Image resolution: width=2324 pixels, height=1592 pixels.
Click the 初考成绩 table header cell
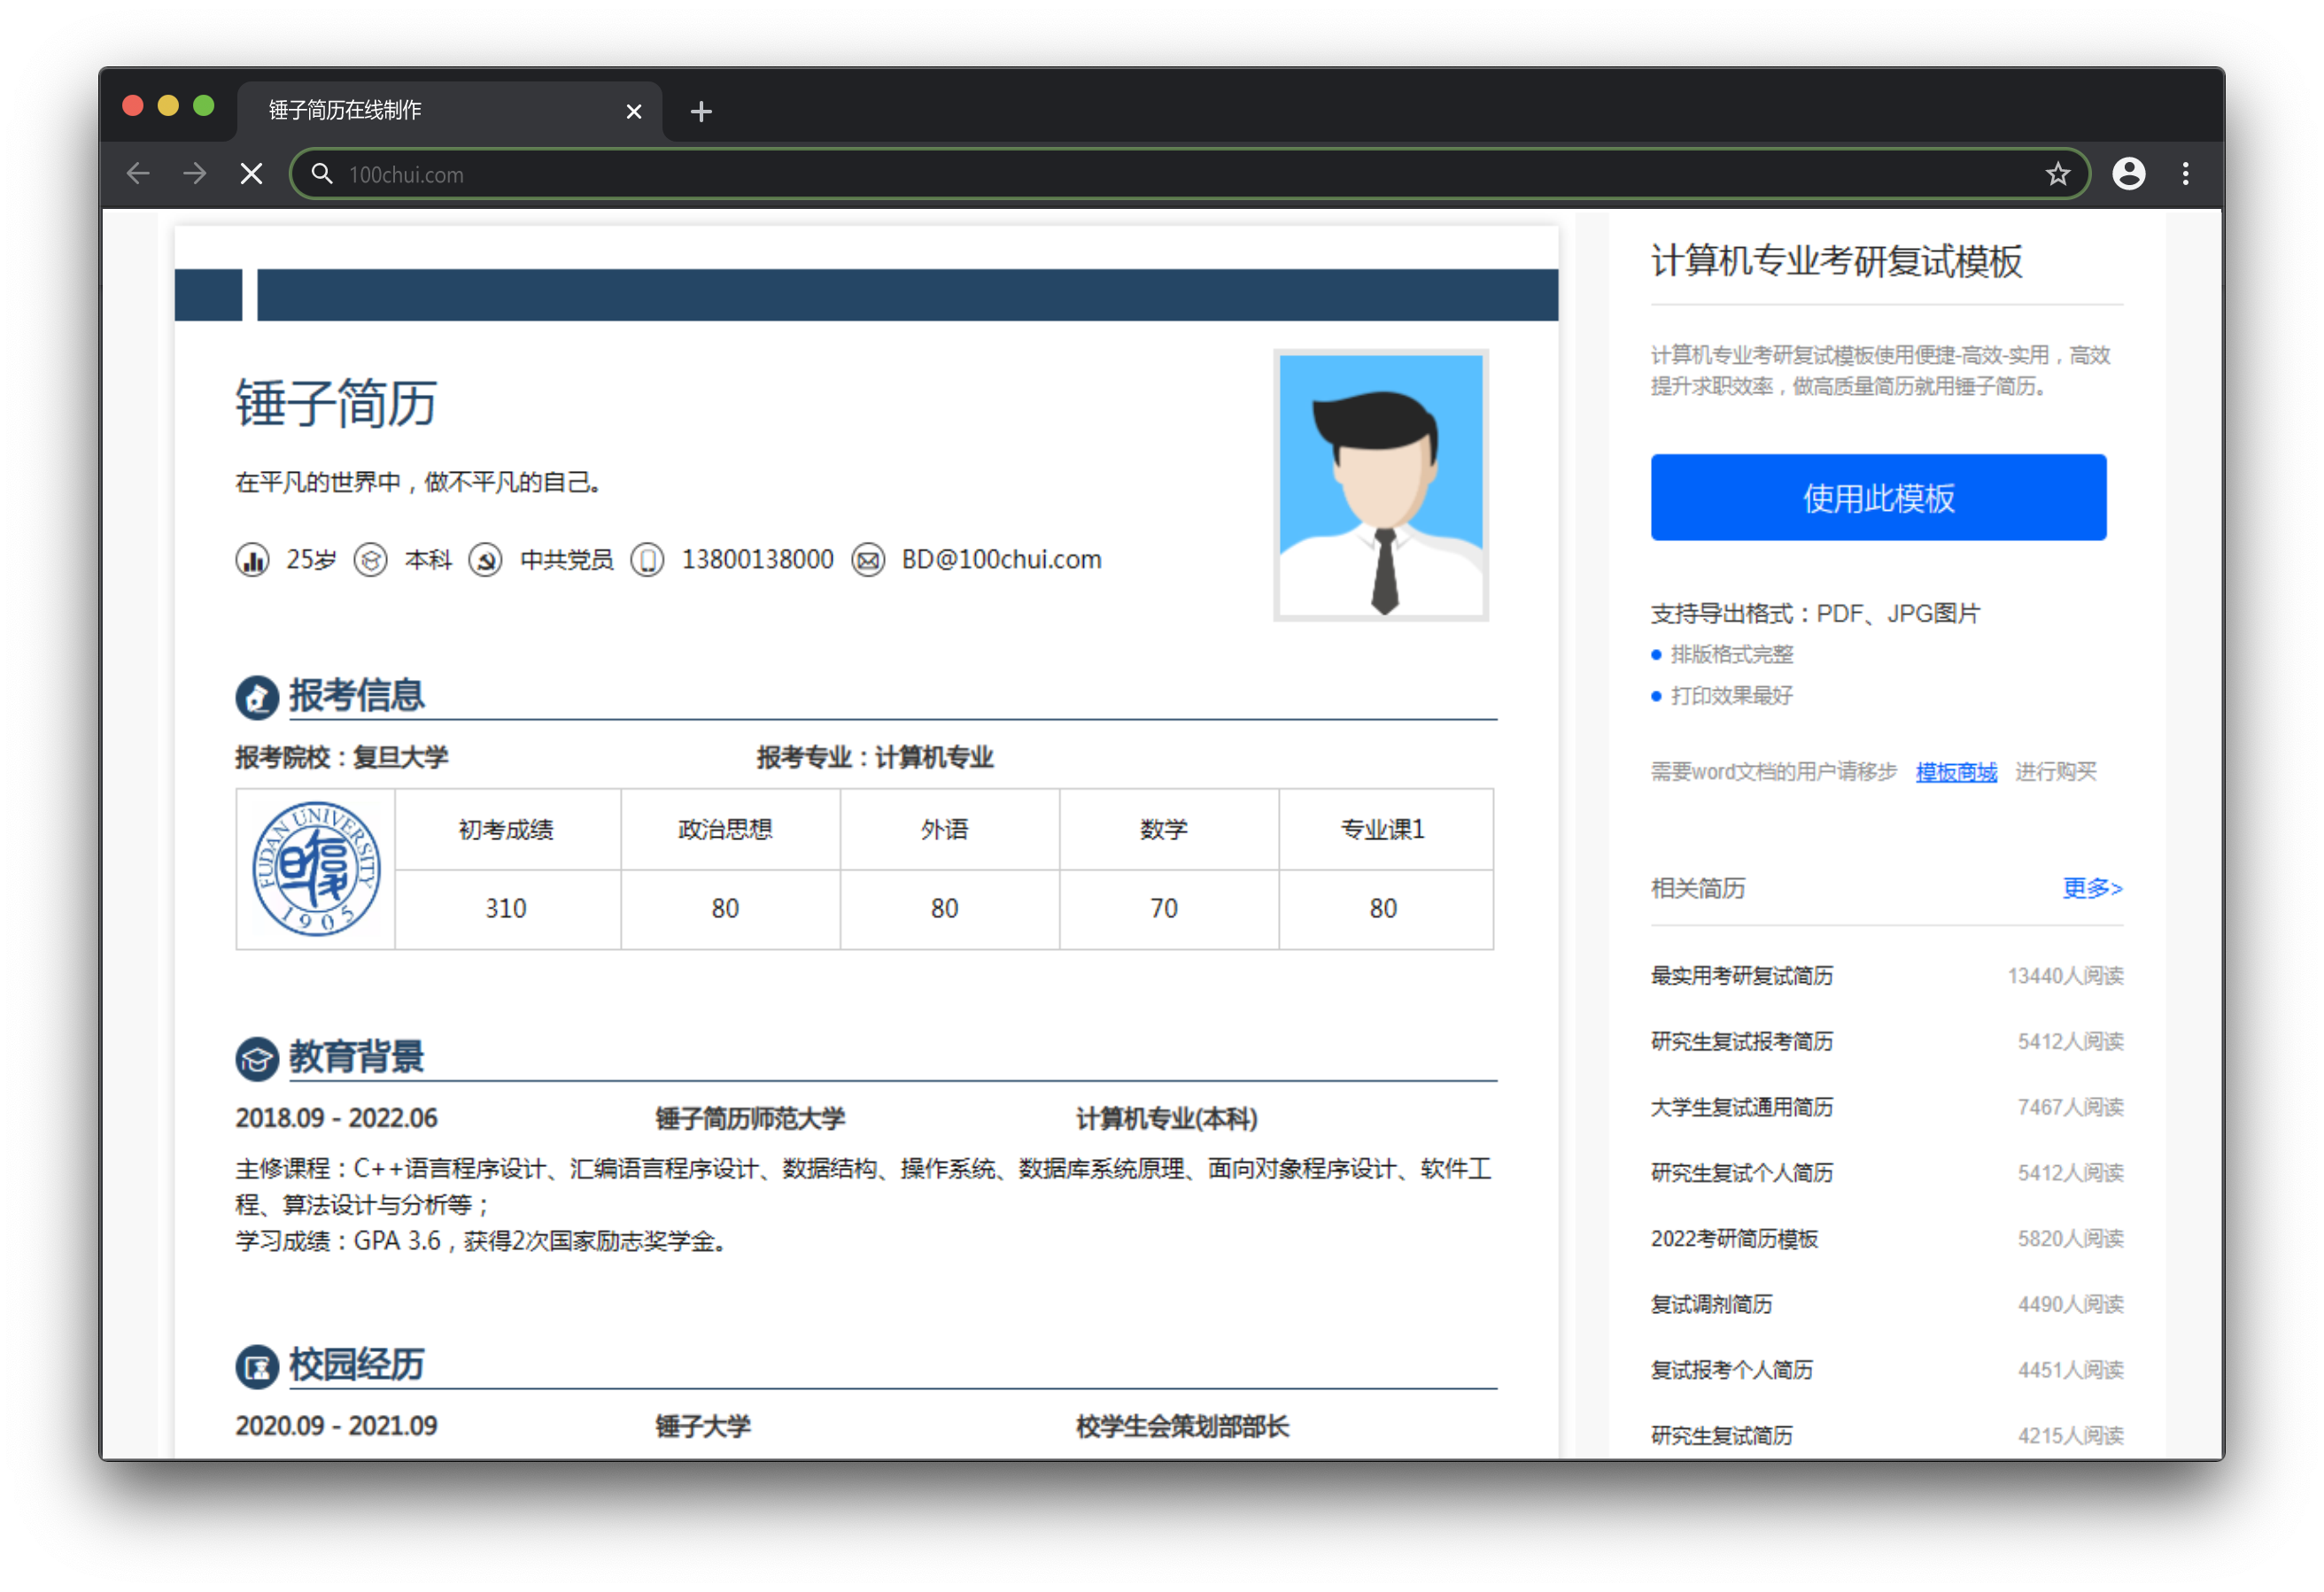click(x=507, y=829)
